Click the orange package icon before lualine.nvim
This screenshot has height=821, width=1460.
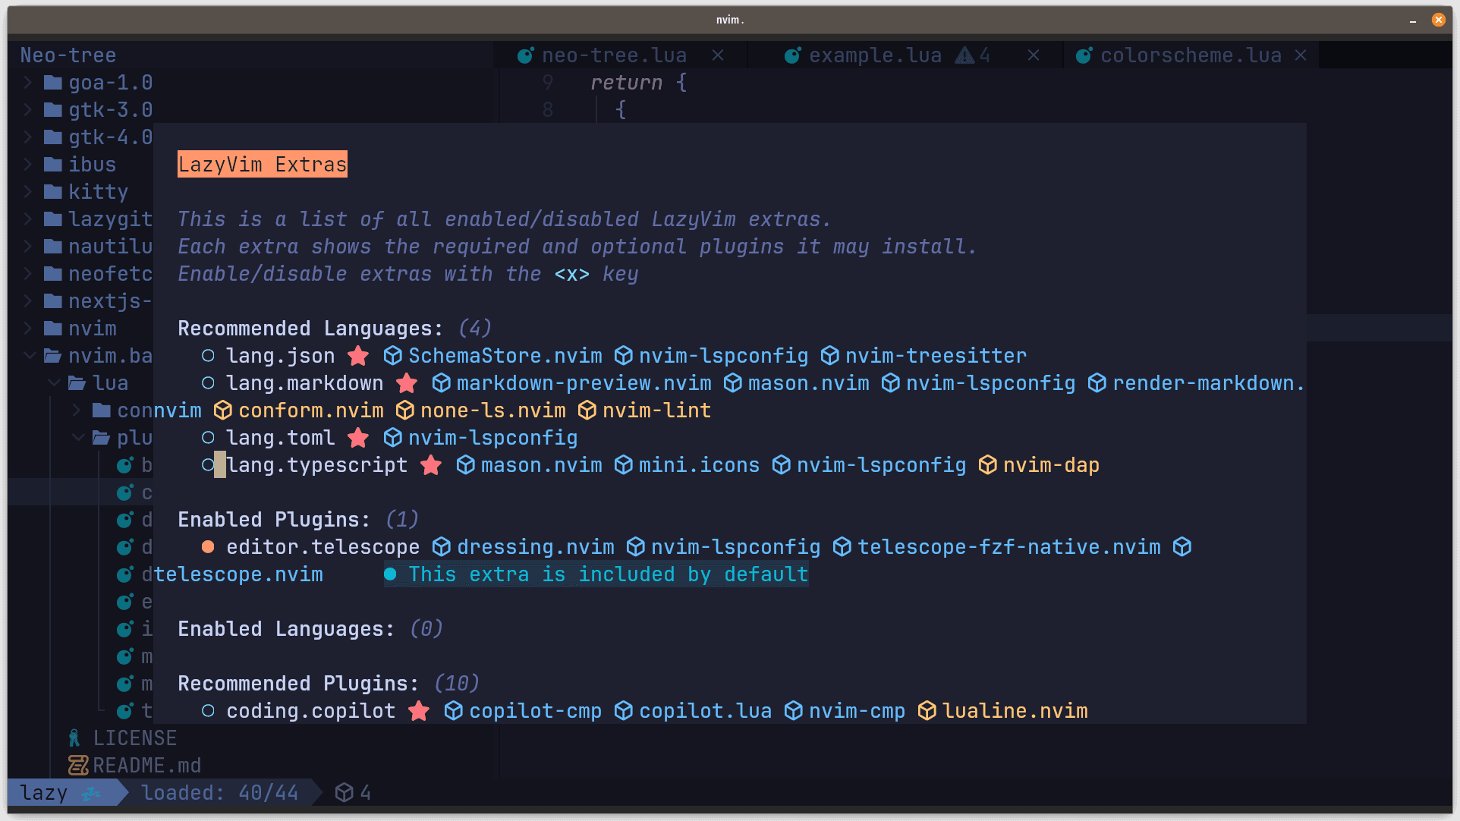click(x=927, y=711)
